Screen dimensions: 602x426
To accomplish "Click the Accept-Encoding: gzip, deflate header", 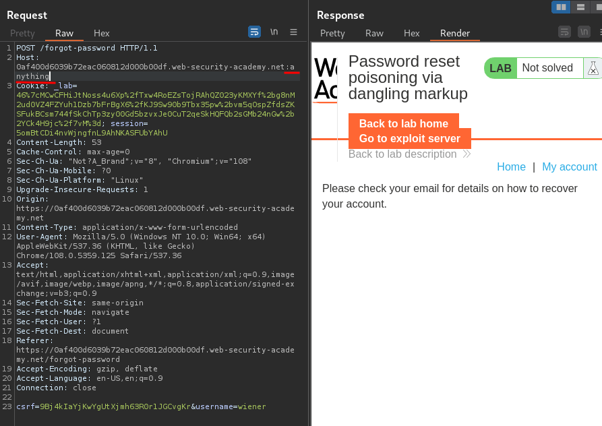I will click(x=87, y=369).
